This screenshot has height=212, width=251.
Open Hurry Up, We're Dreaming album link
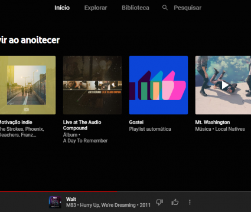107,205
